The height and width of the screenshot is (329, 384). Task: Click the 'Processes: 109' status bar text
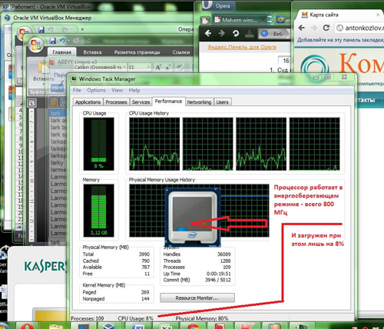click(x=88, y=318)
